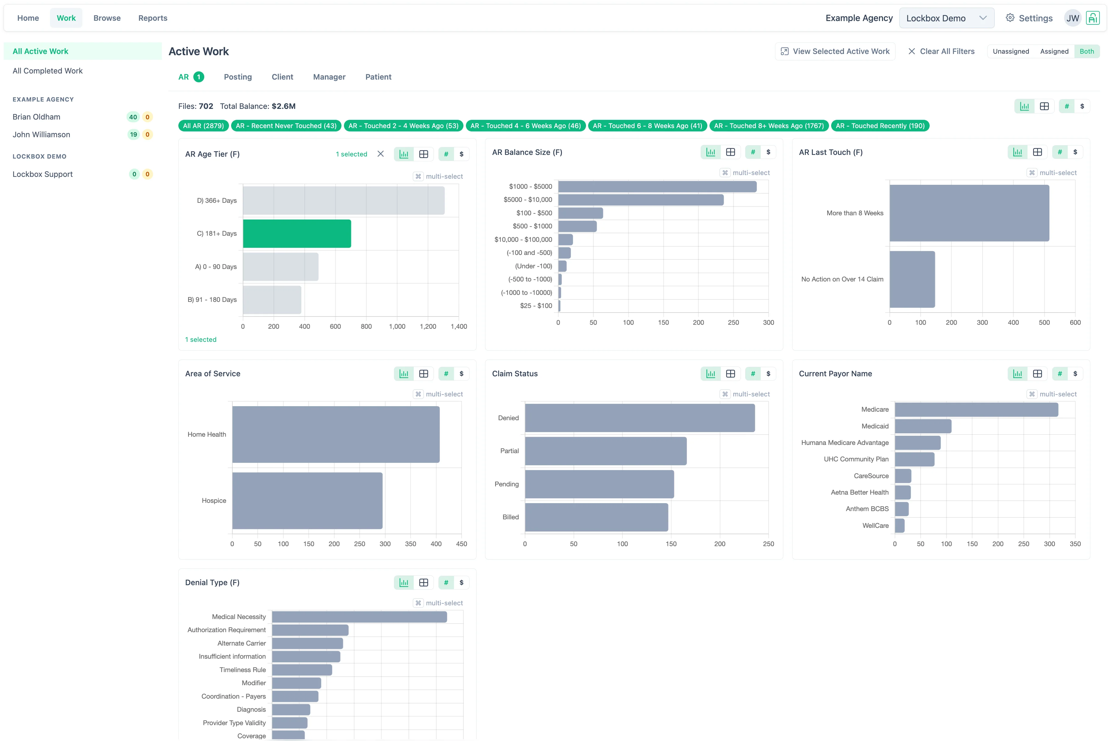Viewport: 1108px width, 741px height.
Task: Show Claim Status bar chart view
Action: click(711, 374)
